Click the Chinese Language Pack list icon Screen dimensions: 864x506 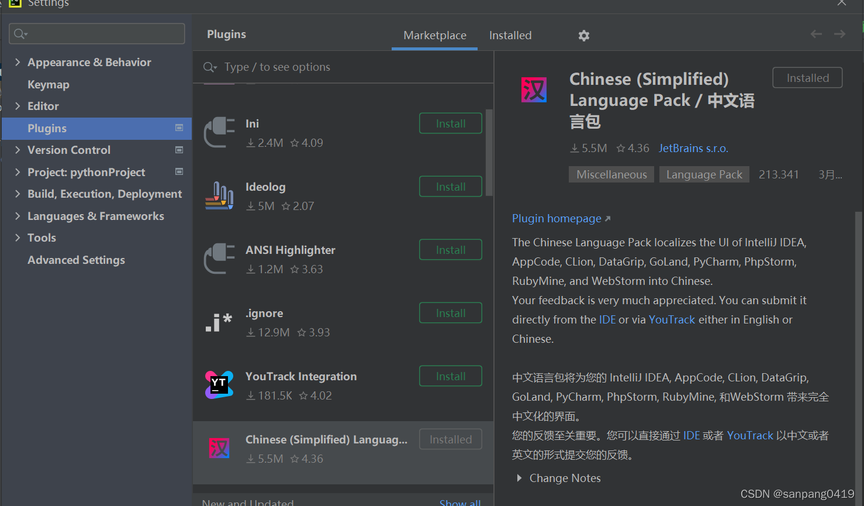219,448
